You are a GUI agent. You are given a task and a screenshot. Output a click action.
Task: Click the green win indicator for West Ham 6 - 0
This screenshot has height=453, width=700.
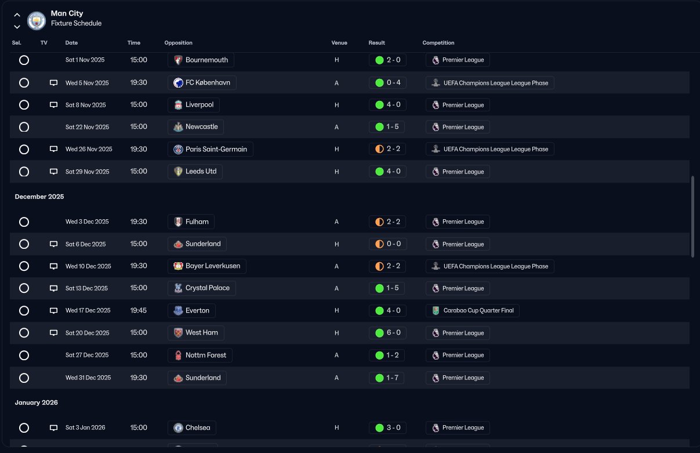379,333
